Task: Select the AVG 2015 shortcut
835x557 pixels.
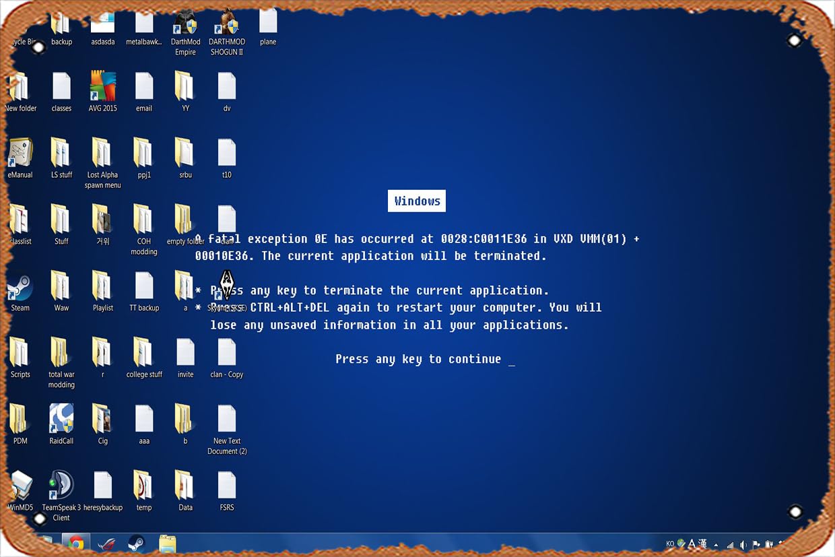Action: pyautogui.click(x=103, y=92)
